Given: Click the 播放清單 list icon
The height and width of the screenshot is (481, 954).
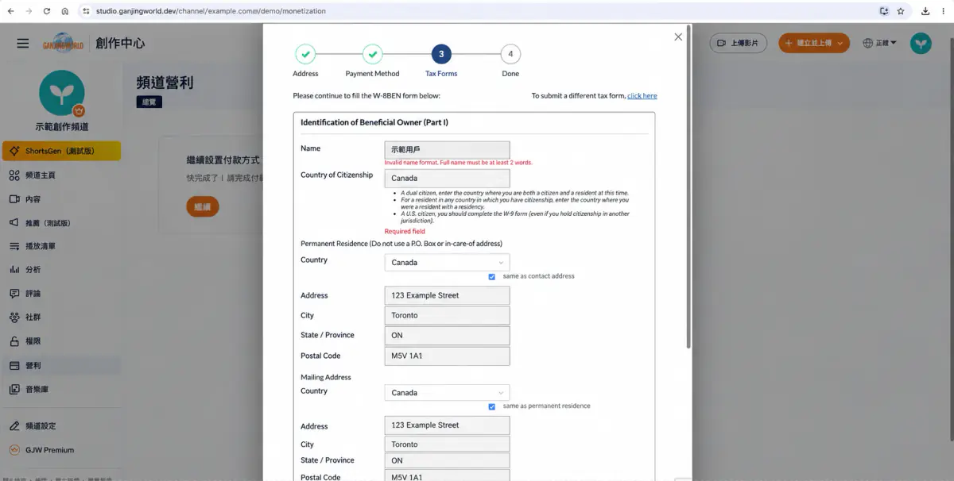Looking at the screenshot, I should coord(14,246).
